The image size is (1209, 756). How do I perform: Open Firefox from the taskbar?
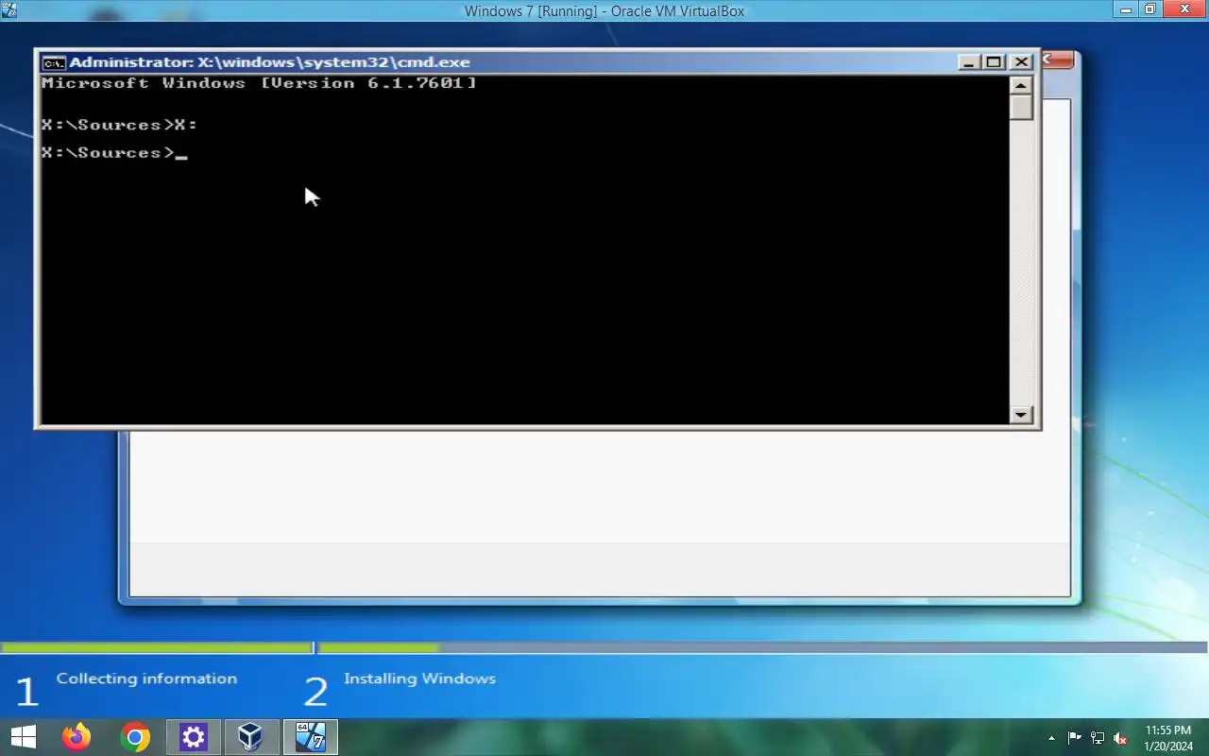[77, 737]
